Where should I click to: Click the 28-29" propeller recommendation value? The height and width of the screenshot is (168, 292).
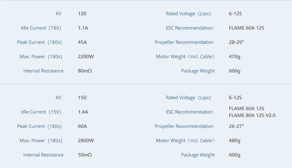pyautogui.click(x=236, y=42)
